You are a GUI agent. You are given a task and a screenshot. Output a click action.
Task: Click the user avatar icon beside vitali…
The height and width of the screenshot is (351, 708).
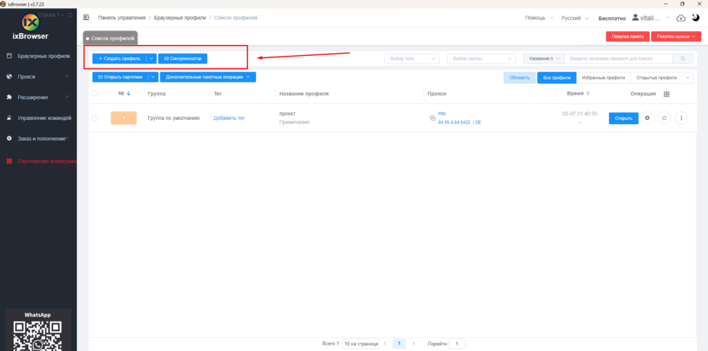[636, 17]
